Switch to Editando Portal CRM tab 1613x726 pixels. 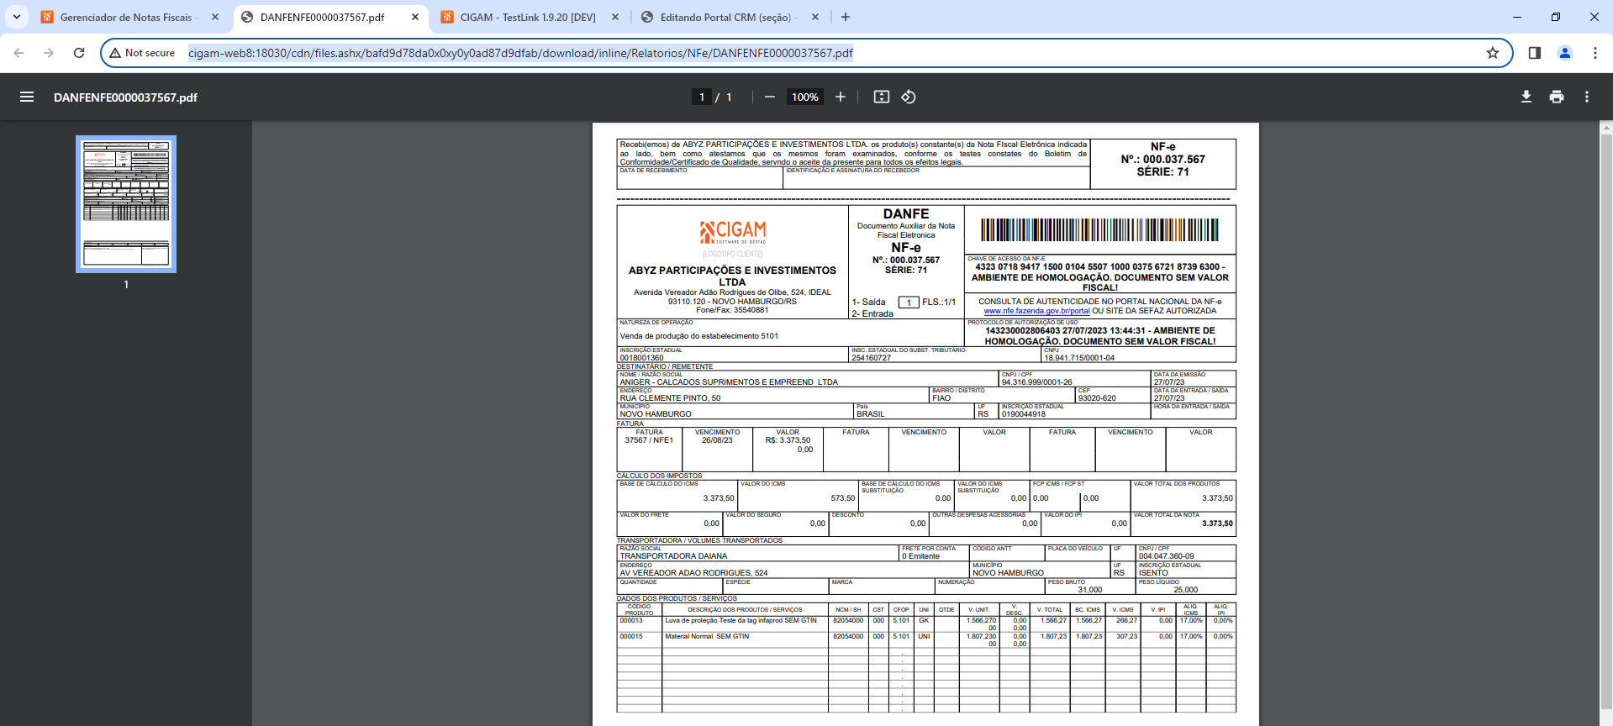tap(730, 17)
